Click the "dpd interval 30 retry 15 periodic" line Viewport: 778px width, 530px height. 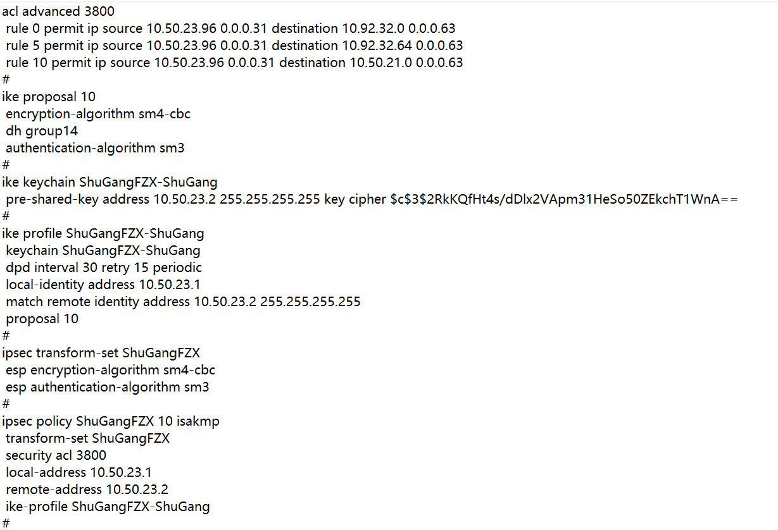click(x=104, y=268)
